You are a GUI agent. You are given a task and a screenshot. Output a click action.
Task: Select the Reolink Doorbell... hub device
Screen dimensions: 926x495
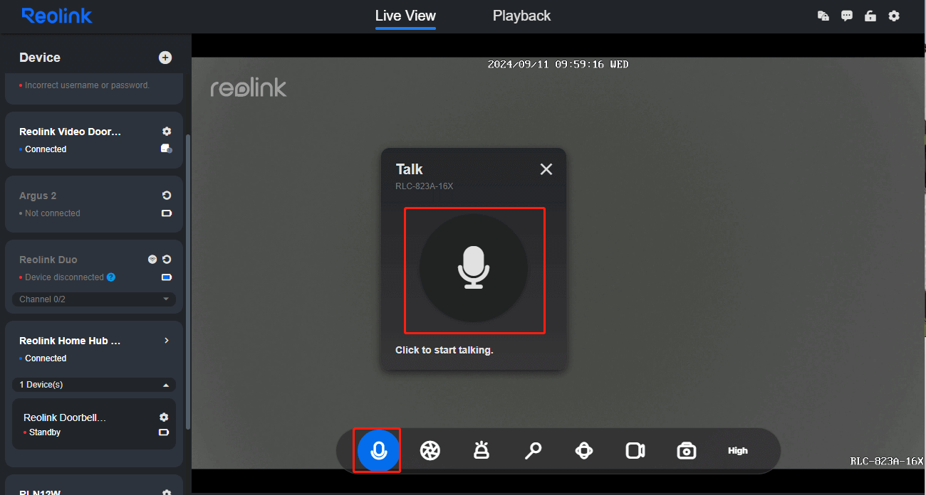[x=94, y=424]
